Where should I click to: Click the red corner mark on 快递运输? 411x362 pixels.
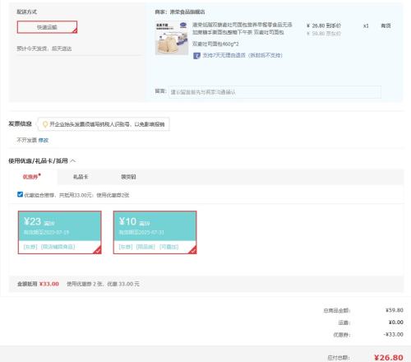75,31
